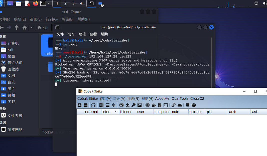Open Listeners via the headphones icon
267x156 pixels.
tap(93, 105)
